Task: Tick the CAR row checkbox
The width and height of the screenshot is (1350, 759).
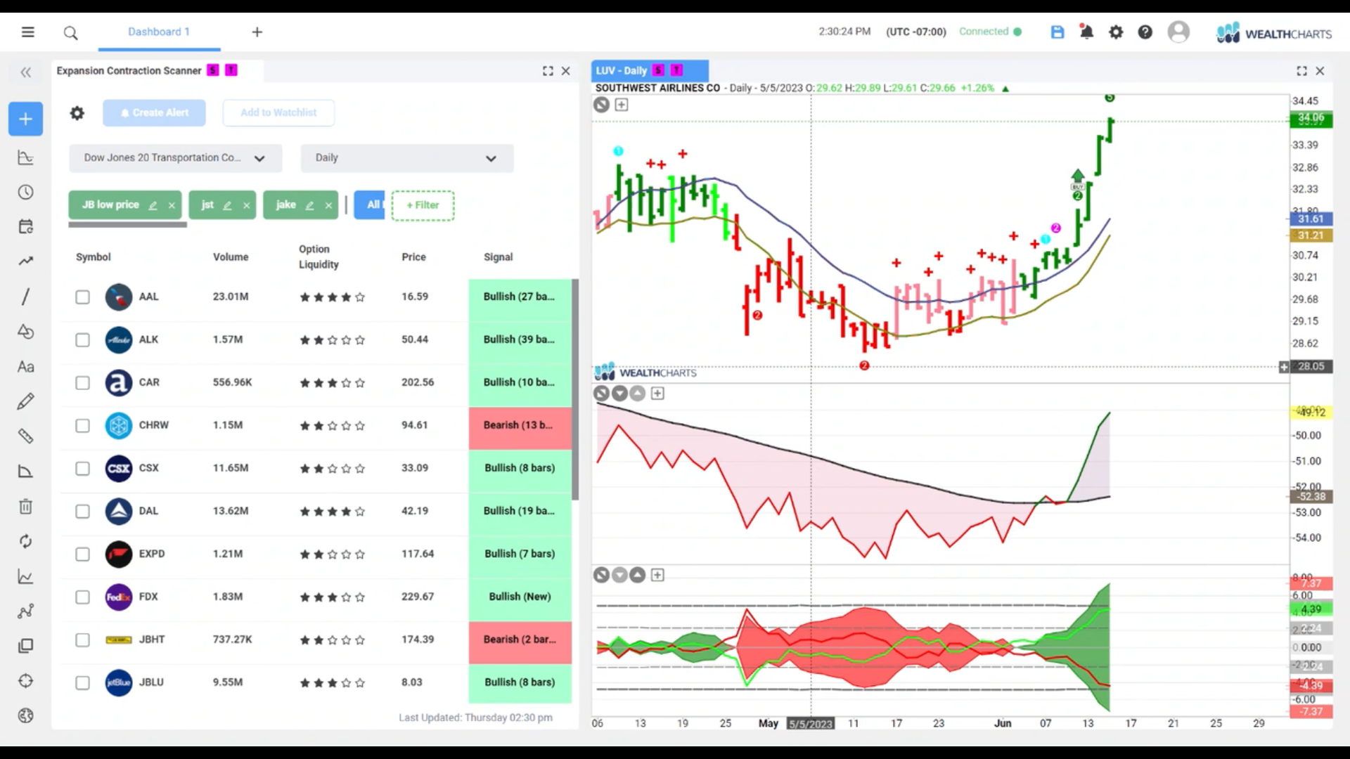Action: [82, 383]
